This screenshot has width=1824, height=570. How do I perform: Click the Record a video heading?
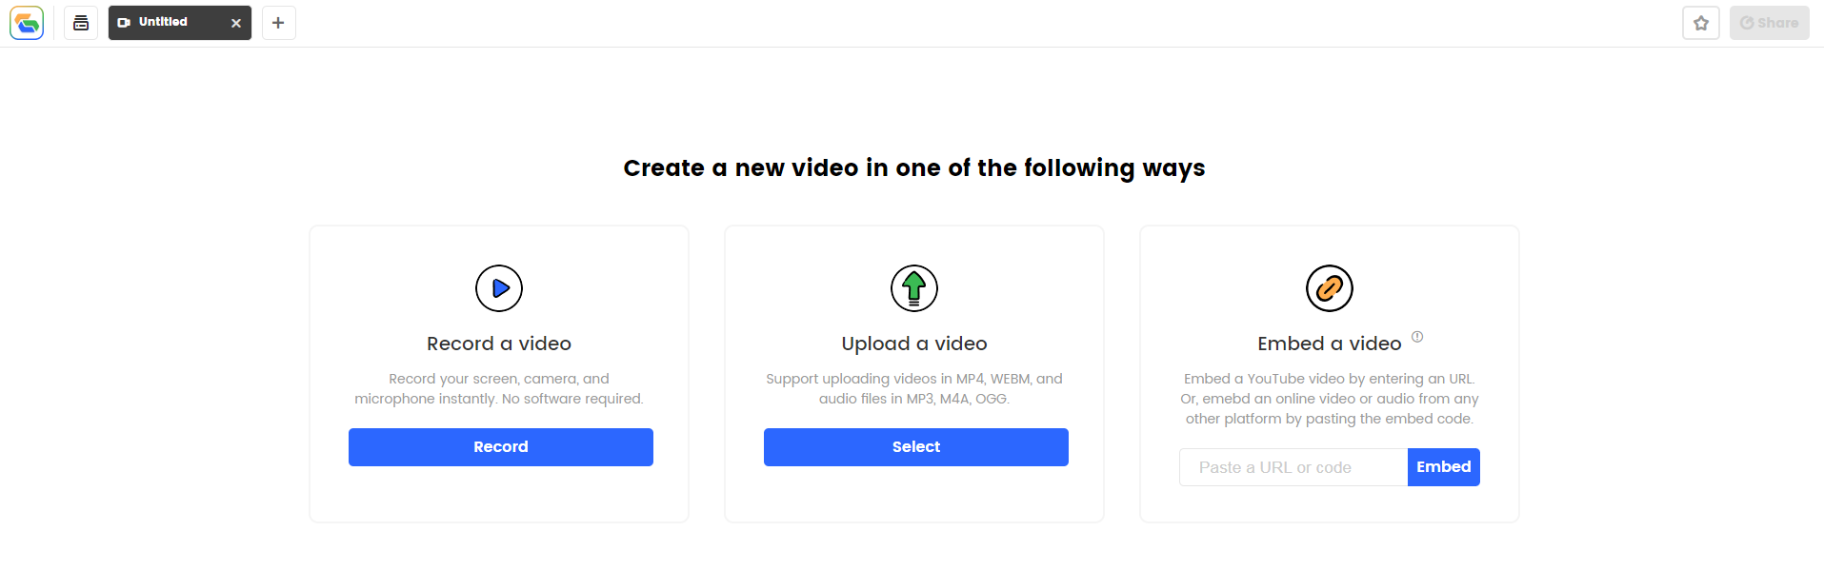click(x=499, y=344)
